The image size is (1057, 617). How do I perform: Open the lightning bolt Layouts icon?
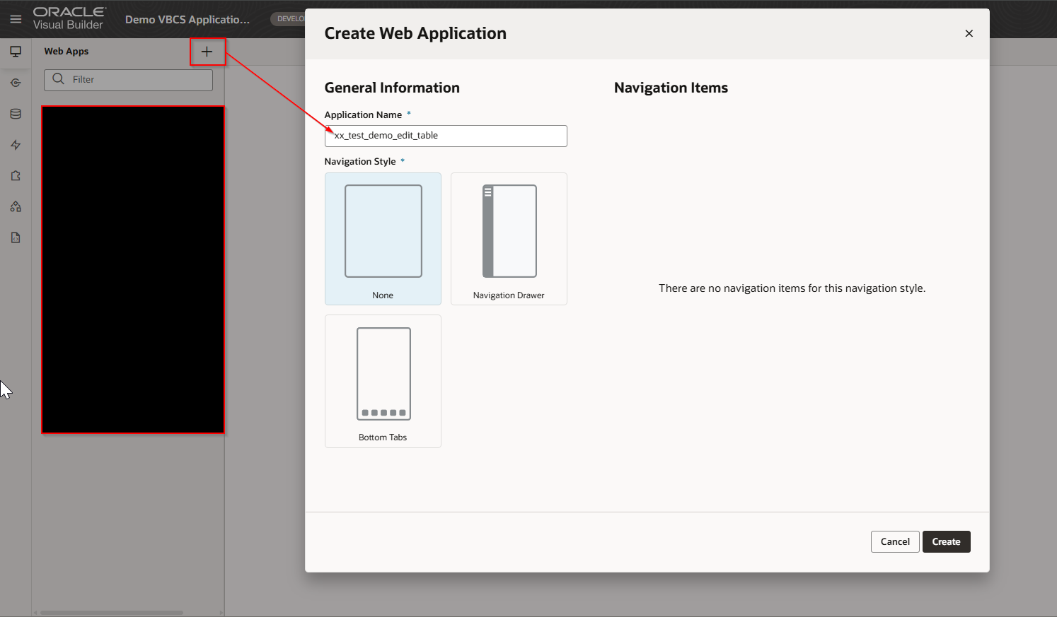pos(16,145)
